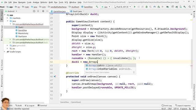Open the app run configuration dropdown
Screen dimensions: 196x110
[106, 7]
